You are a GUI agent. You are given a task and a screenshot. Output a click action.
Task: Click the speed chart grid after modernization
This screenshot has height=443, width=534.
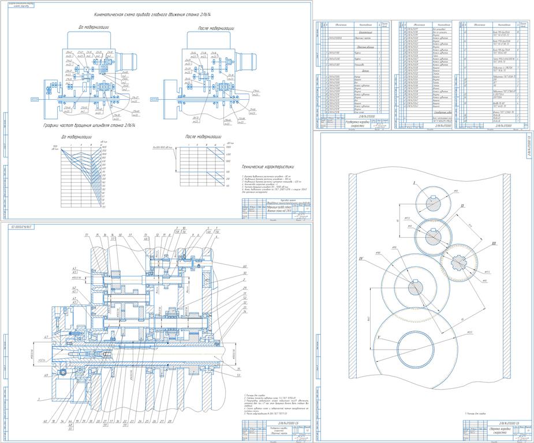(201, 166)
